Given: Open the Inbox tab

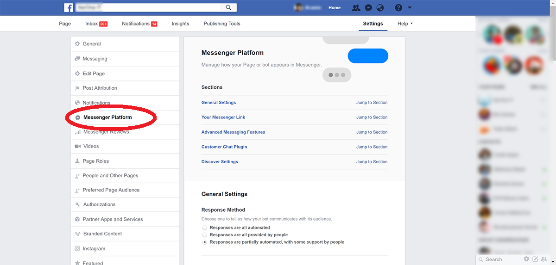Looking at the screenshot, I should [x=92, y=24].
